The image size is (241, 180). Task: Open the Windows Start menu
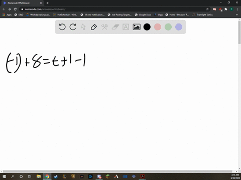point(4,176)
